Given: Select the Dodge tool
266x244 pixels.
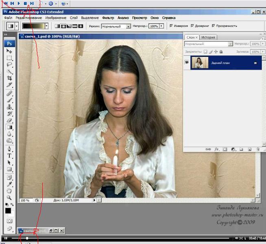Looking at the screenshot, I should [9, 141].
